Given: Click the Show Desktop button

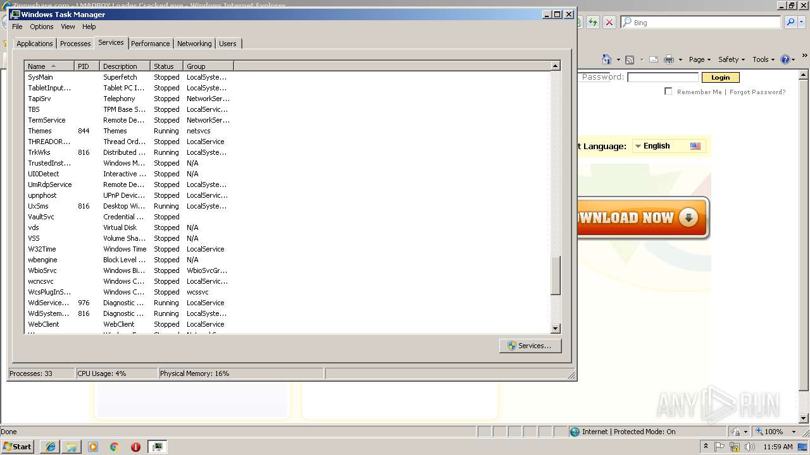Looking at the screenshot, I should (x=803, y=447).
